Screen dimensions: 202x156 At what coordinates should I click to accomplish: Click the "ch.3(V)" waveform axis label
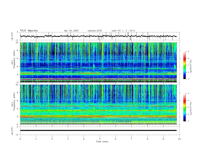pos(12,131)
